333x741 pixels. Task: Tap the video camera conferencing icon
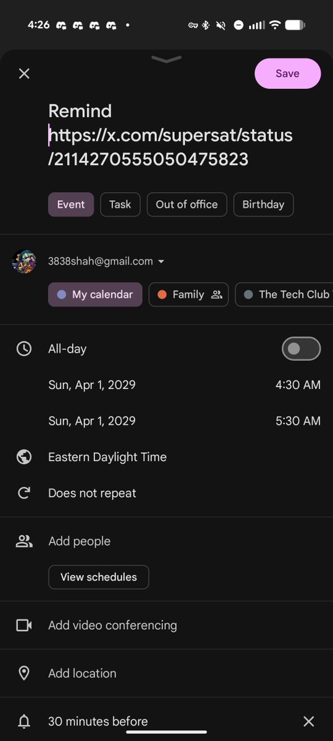24,626
